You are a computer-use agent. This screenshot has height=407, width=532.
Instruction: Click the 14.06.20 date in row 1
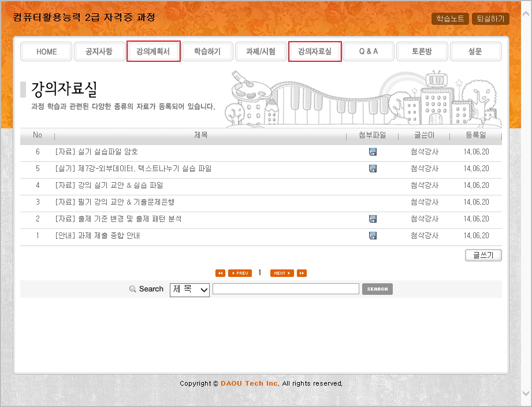coord(477,235)
